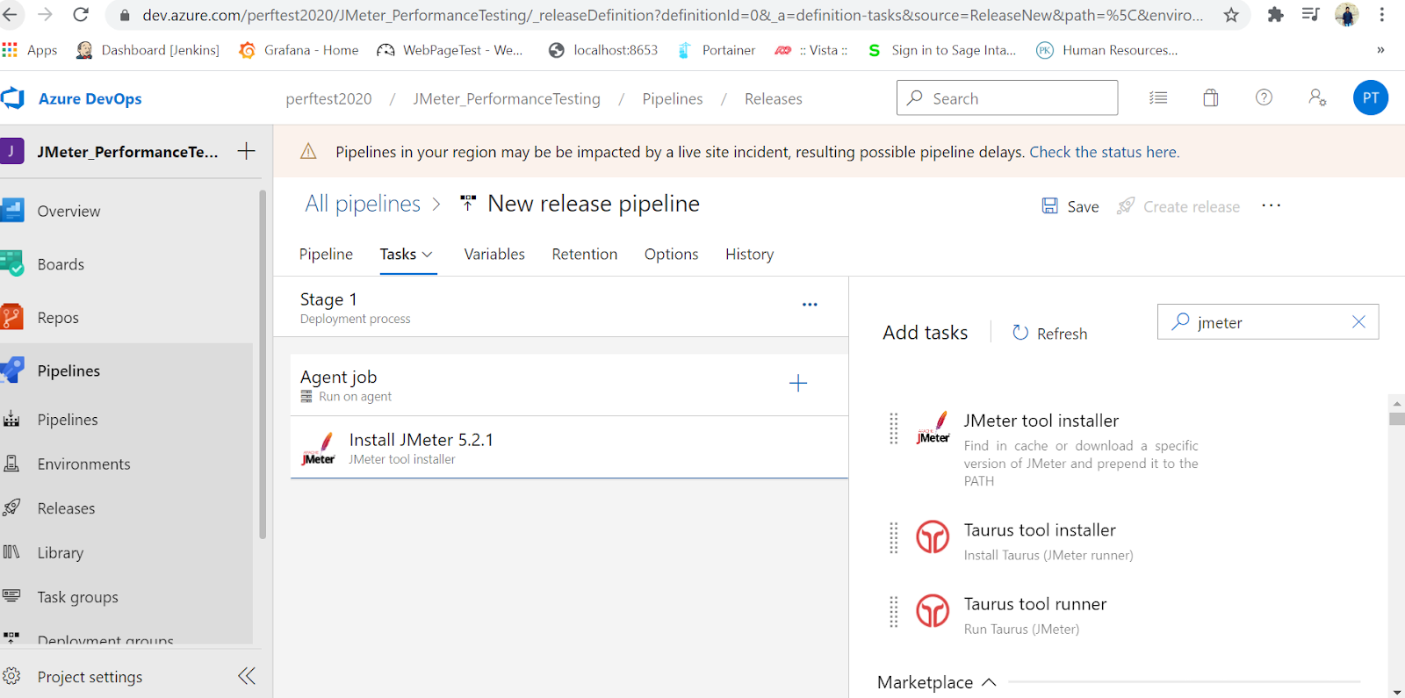The width and height of the screenshot is (1405, 698).
Task: Select the Agent job row
Action: coord(569,385)
